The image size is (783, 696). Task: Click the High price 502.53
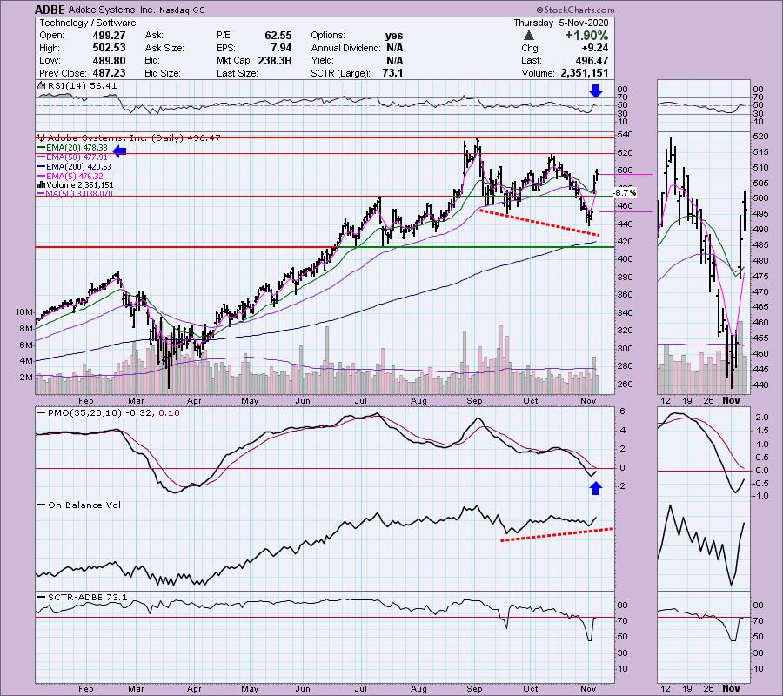109,48
